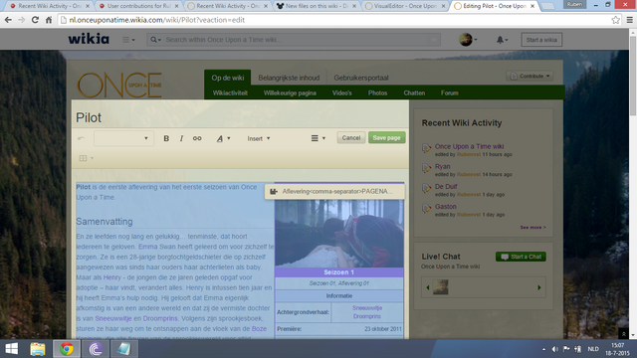Open text style A dropdown

point(223,138)
